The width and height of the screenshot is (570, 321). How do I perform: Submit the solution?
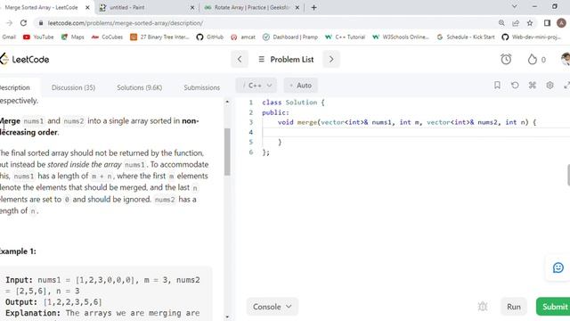[x=553, y=307]
